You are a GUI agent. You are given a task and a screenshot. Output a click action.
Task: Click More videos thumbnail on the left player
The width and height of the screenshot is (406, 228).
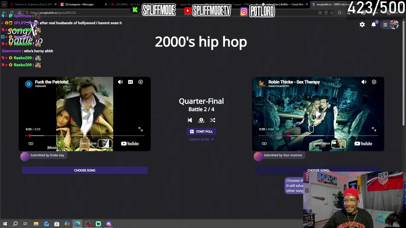point(105,144)
